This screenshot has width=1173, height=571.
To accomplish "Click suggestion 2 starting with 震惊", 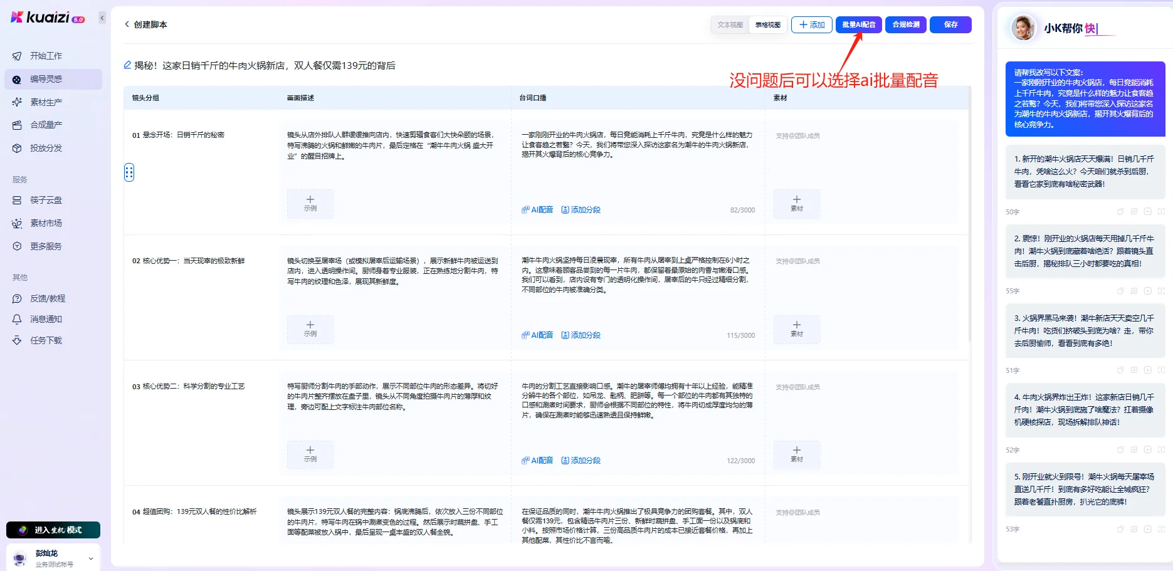I will (1085, 251).
